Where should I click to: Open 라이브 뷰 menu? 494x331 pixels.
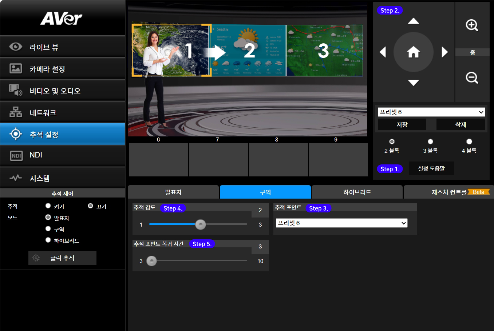tap(63, 47)
